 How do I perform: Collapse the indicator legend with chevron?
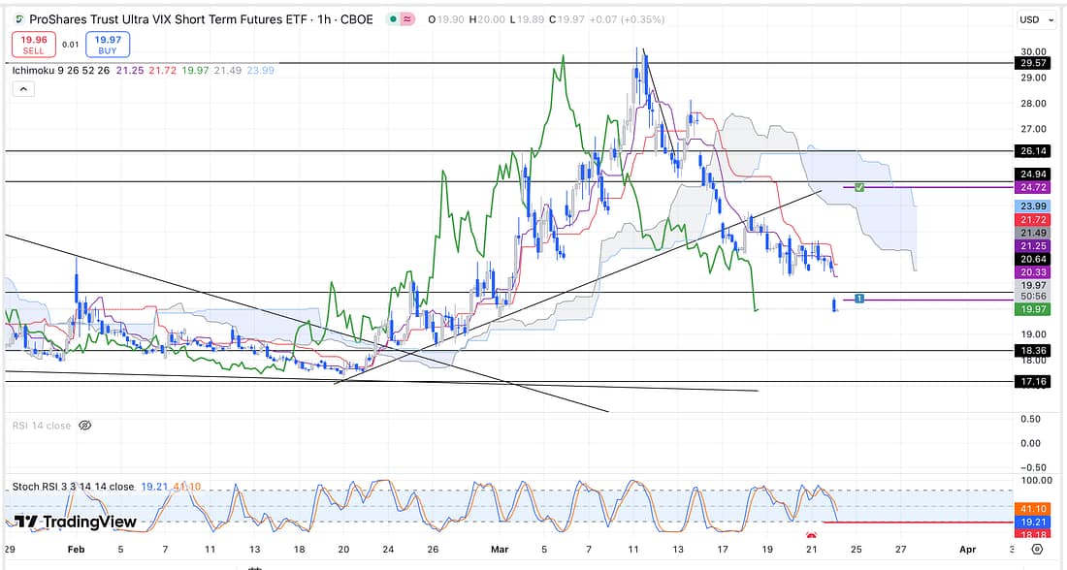pyautogui.click(x=23, y=89)
